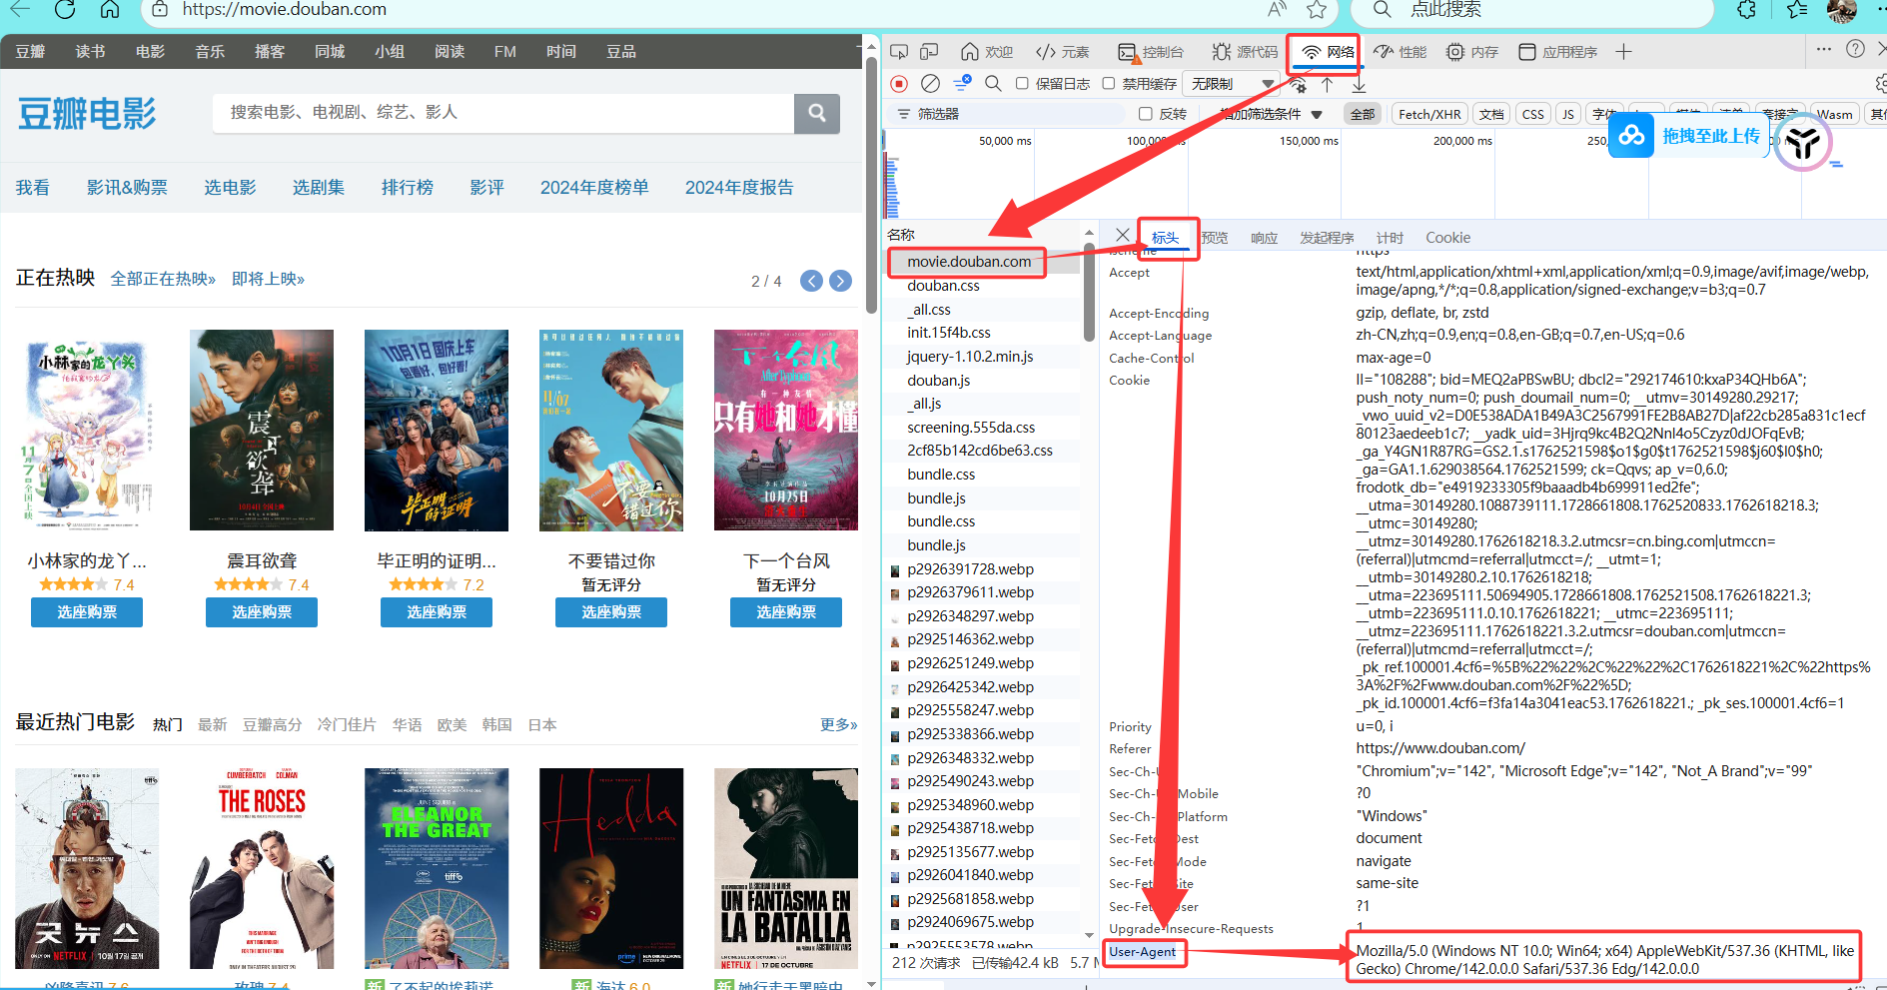Screen dimensions: 1887x990
Task: Expand the 增加筛选条件 dropdown
Action: [x=1270, y=114]
